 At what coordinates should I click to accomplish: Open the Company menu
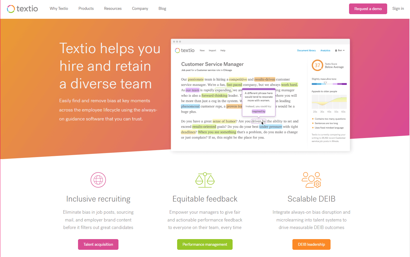pos(140,9)
